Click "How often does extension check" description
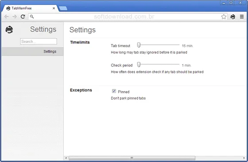Image resolution: width=248 pixels, height=162 pixels. coord(157,72)
